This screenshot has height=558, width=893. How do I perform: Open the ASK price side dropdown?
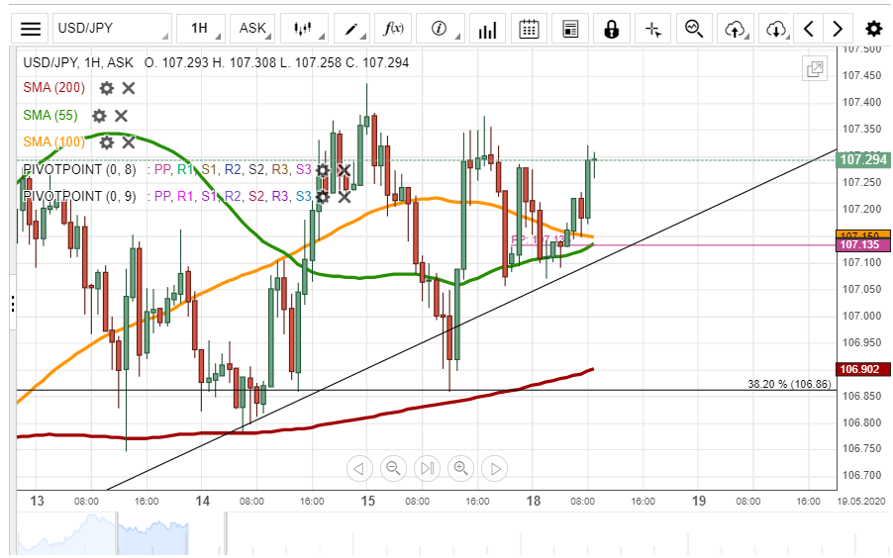[252, 29]
